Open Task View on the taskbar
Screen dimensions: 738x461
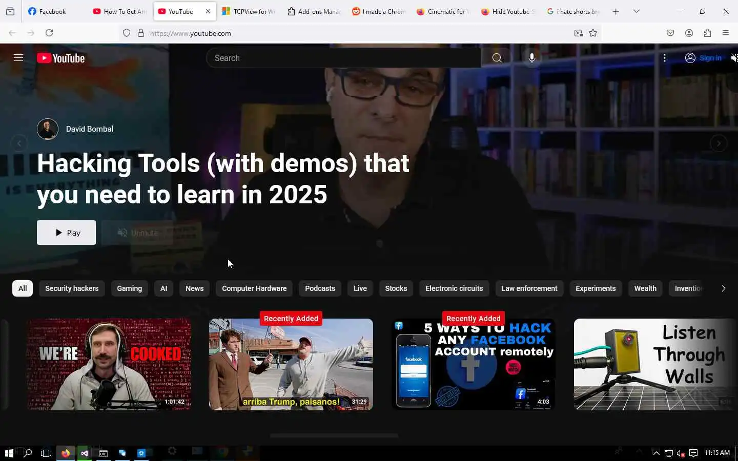(x=46, y=453)
